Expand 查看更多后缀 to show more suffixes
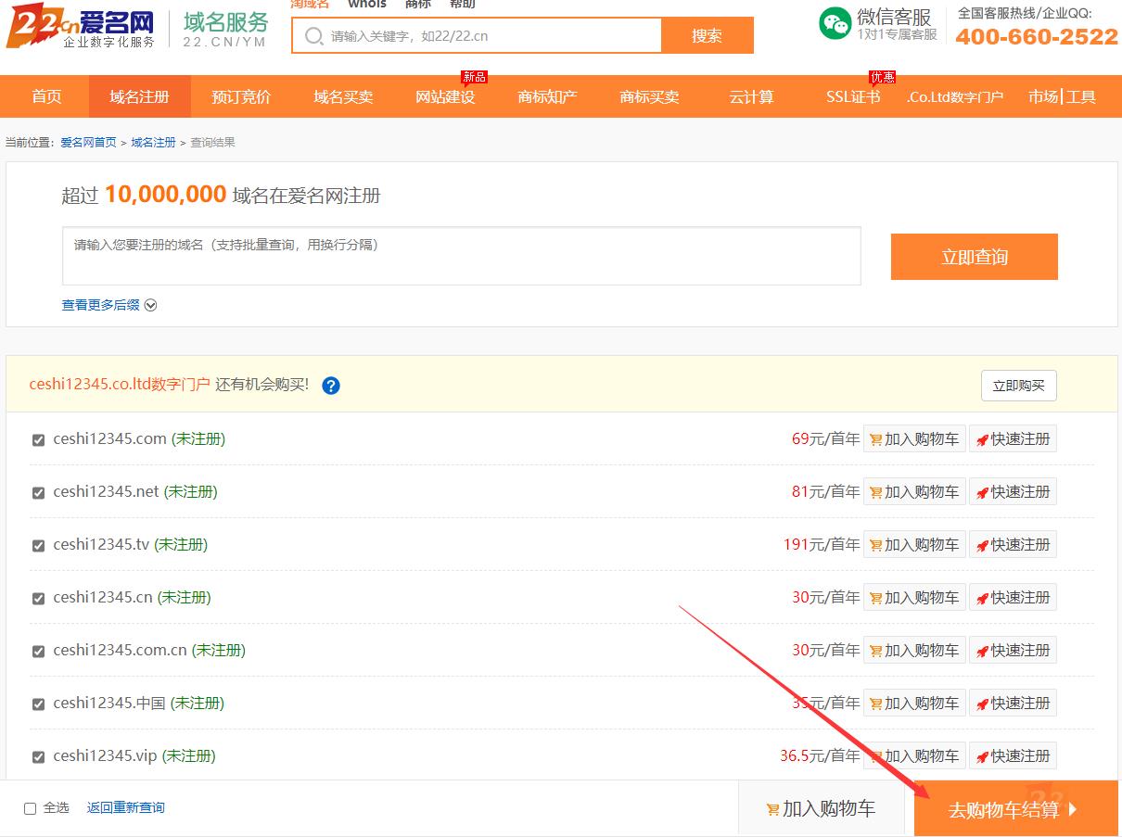The height and width of the screenshot is (837, 1122). (108, 305)
